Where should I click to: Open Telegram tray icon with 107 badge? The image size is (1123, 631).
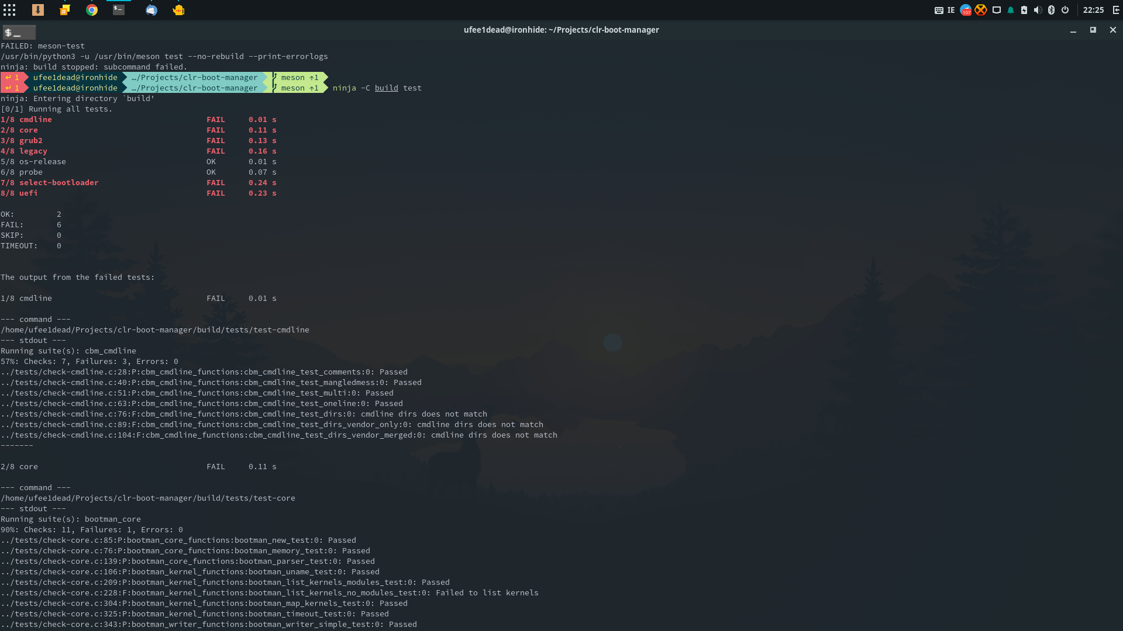point(966,10)
